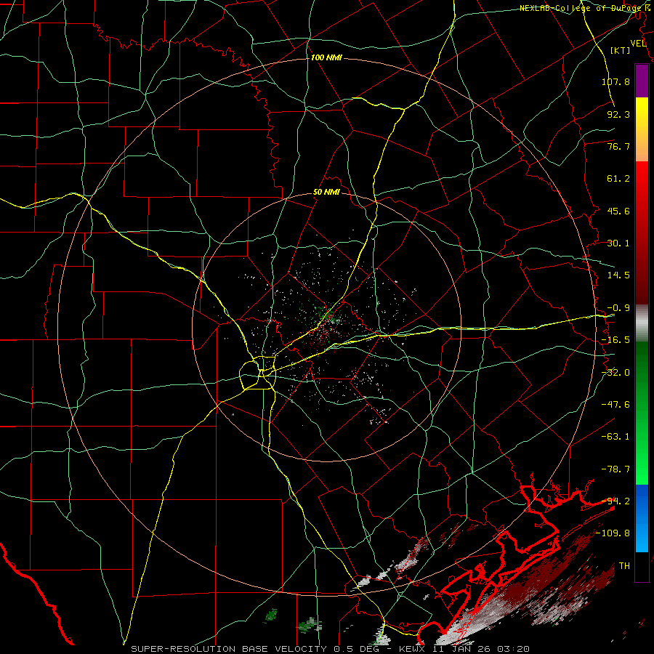Click the gray segment of the velocity color bar
This screenshot has width=654, height=654.
642,323
